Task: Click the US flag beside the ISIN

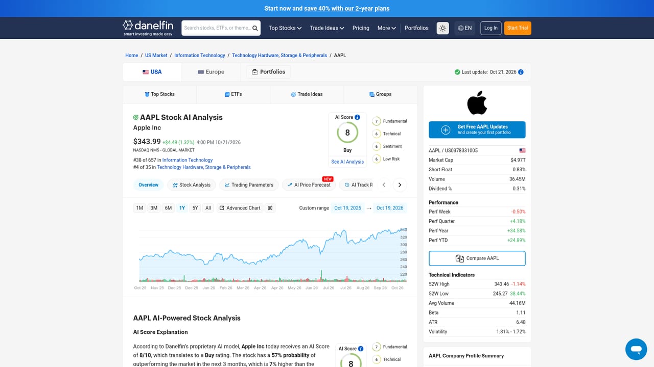Action: 522,151
